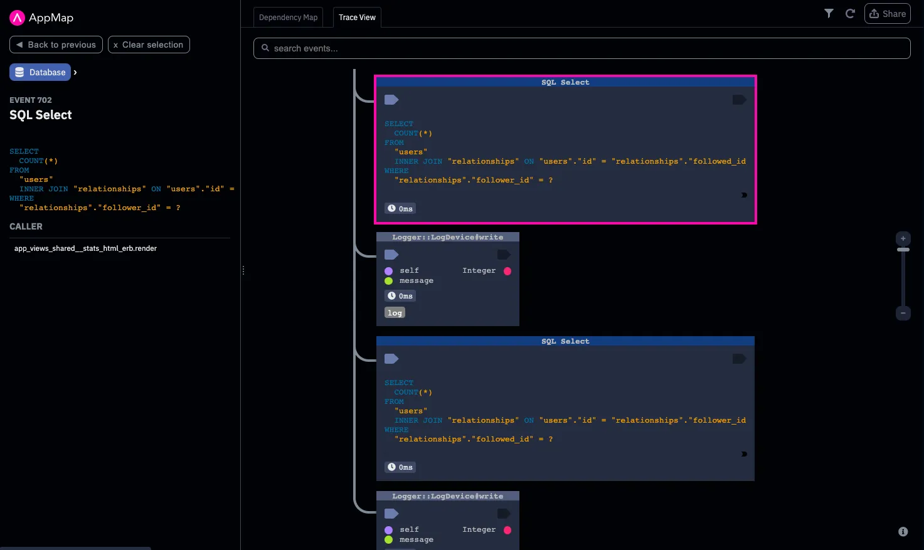Click Integer label in first Logger node
Screen dimensions: 924x550
[x=479, y=271]
